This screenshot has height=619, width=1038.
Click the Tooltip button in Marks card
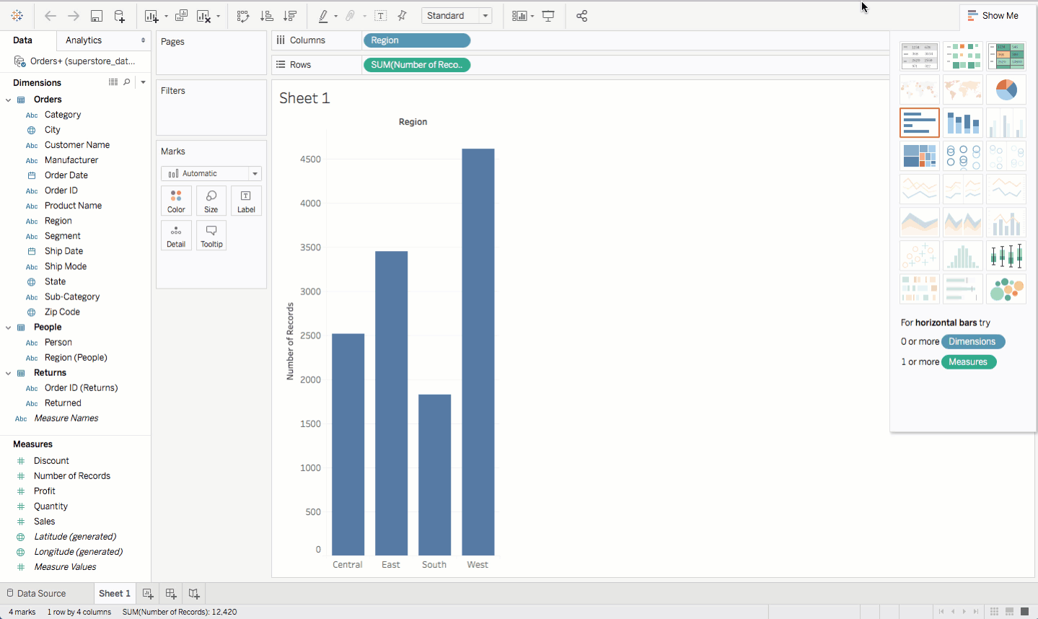tap(211, 236)
